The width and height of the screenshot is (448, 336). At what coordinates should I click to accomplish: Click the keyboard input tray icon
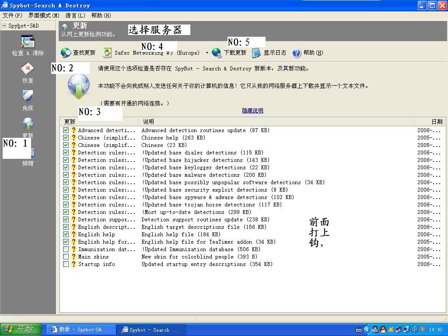click(359, 330)
